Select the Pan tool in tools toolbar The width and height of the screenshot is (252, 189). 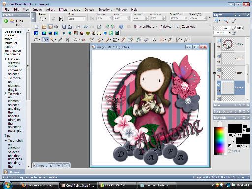point(36,39)
